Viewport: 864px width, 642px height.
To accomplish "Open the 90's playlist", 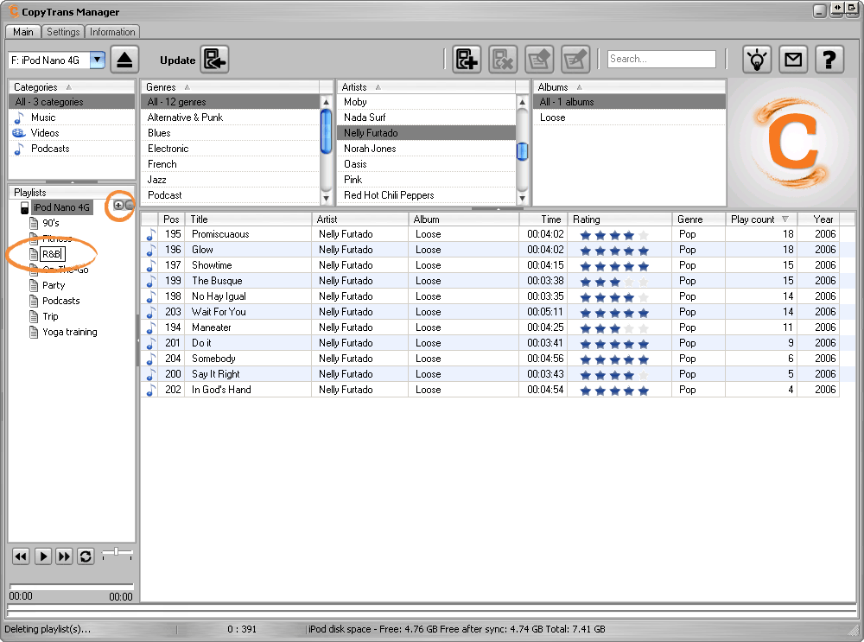I will [51, 223].
